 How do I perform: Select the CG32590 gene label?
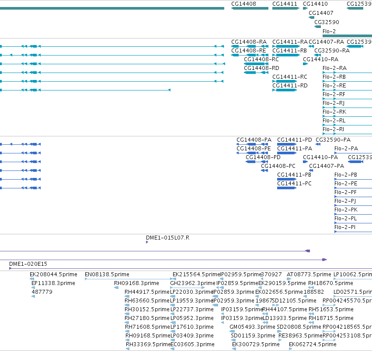(x=327, y=22)
